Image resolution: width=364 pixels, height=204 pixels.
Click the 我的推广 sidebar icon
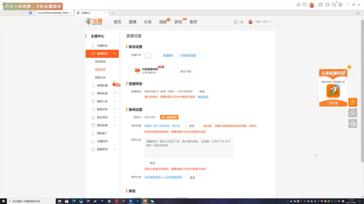tap(93, 133)
